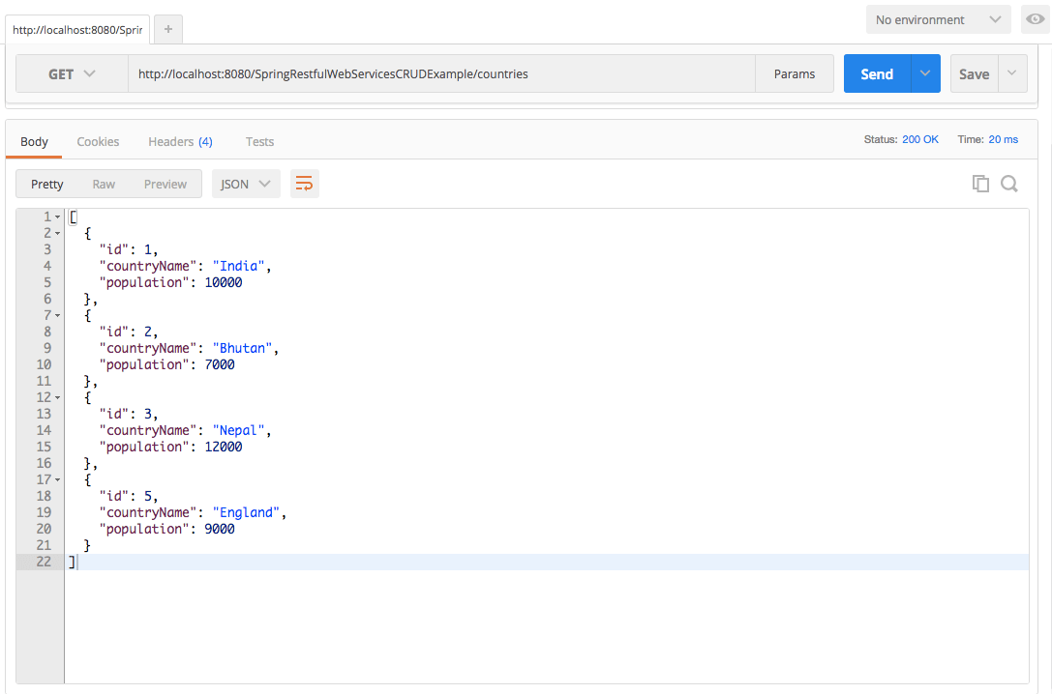Click the request URL input field
The image size is (1052, 694).
pos(440,73)
